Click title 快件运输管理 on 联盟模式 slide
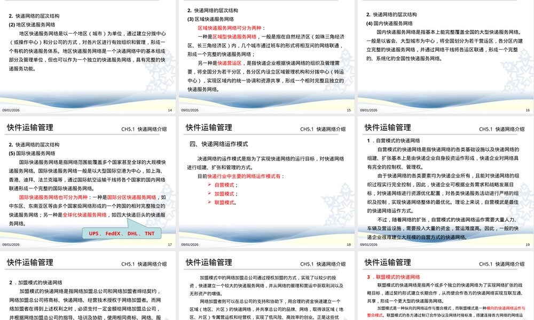Screen dimensions: 534x320 click(x=388, y=262)
